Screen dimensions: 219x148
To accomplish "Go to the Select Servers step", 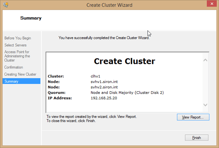I will click(15, 45).
